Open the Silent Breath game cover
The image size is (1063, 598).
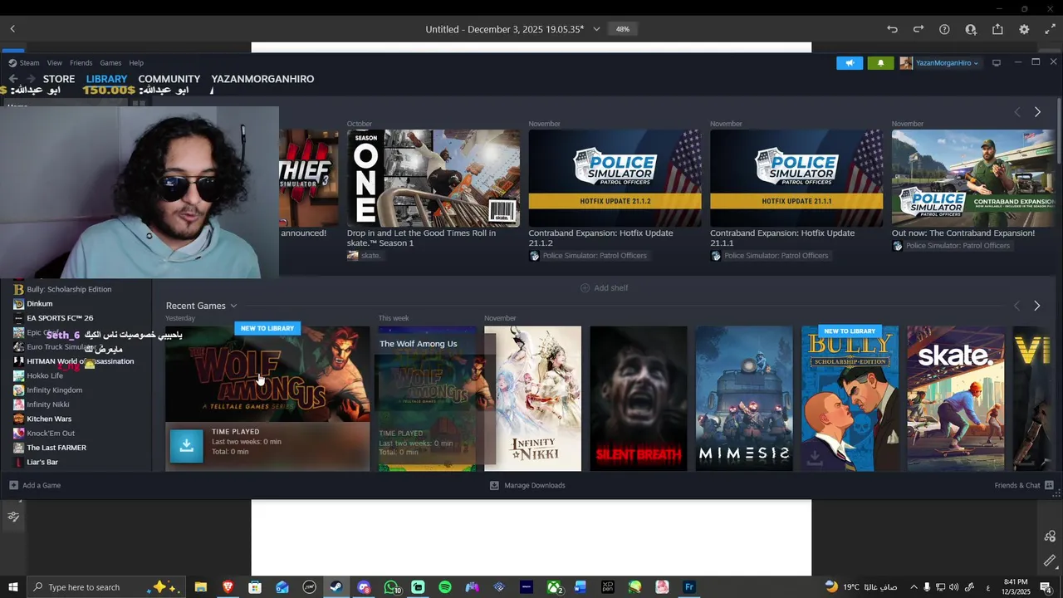(639, 399)
